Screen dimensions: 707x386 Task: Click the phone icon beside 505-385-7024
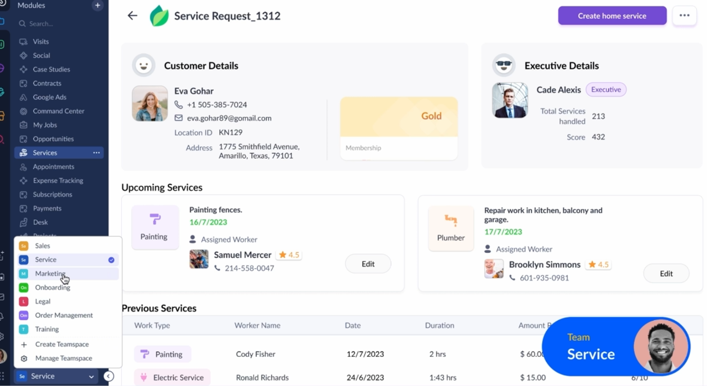click(x=179, y=105)
